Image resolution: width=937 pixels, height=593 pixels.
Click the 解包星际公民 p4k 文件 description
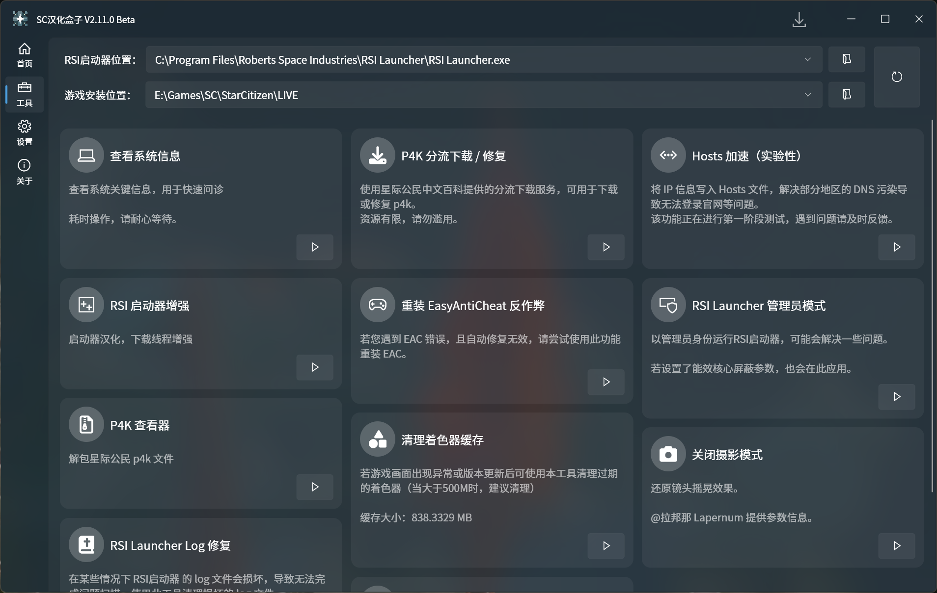point(121,459)
